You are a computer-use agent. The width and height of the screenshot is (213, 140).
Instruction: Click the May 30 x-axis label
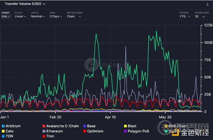pos(165,117)
